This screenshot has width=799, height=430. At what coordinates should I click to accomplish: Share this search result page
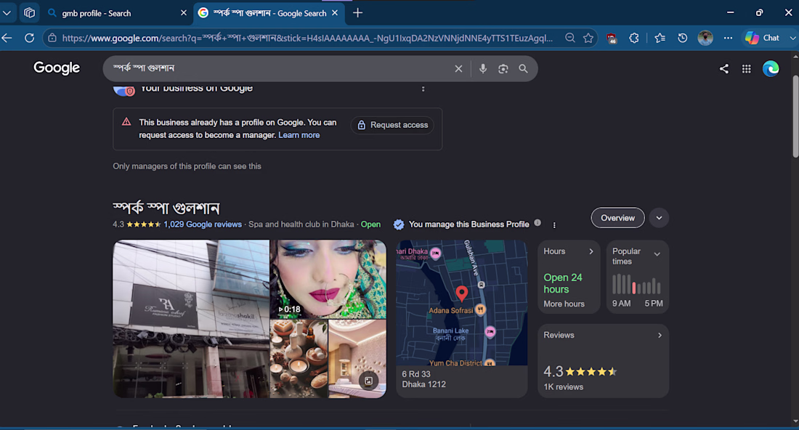tap(723, 68)
